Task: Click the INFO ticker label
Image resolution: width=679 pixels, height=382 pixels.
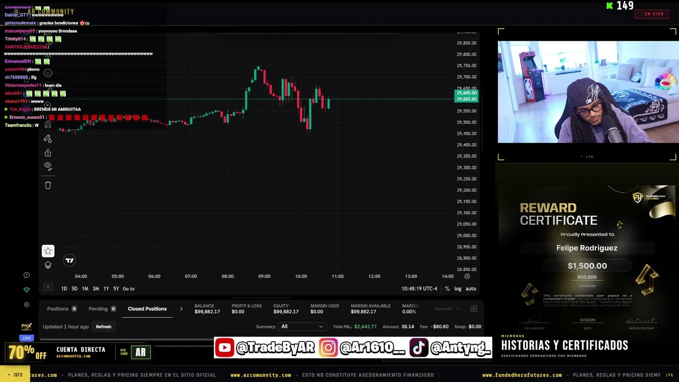Action: click(x=15, y=375)
